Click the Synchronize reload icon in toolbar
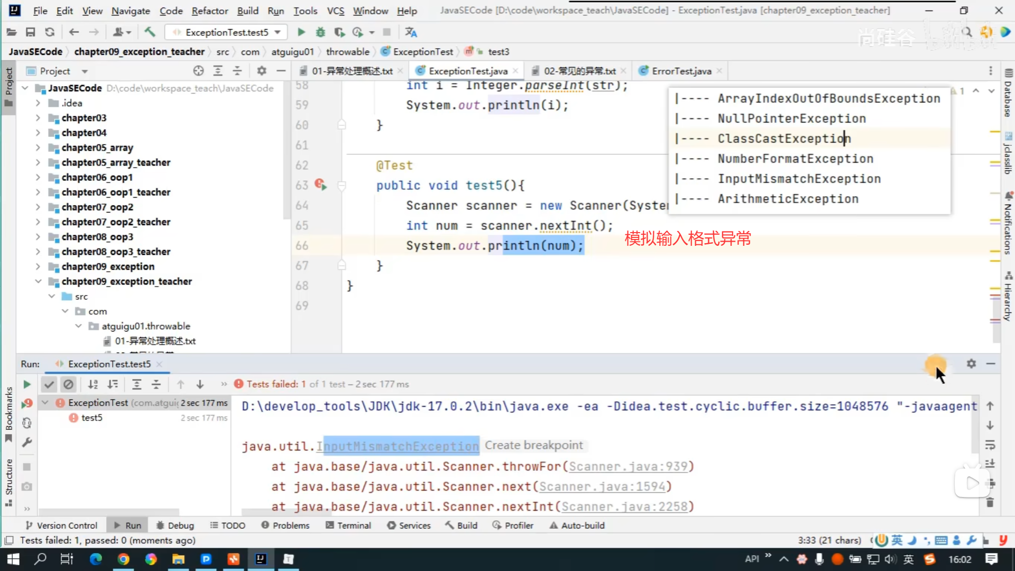The height and width of the screenshot is (571, 1015). (50, 32)
